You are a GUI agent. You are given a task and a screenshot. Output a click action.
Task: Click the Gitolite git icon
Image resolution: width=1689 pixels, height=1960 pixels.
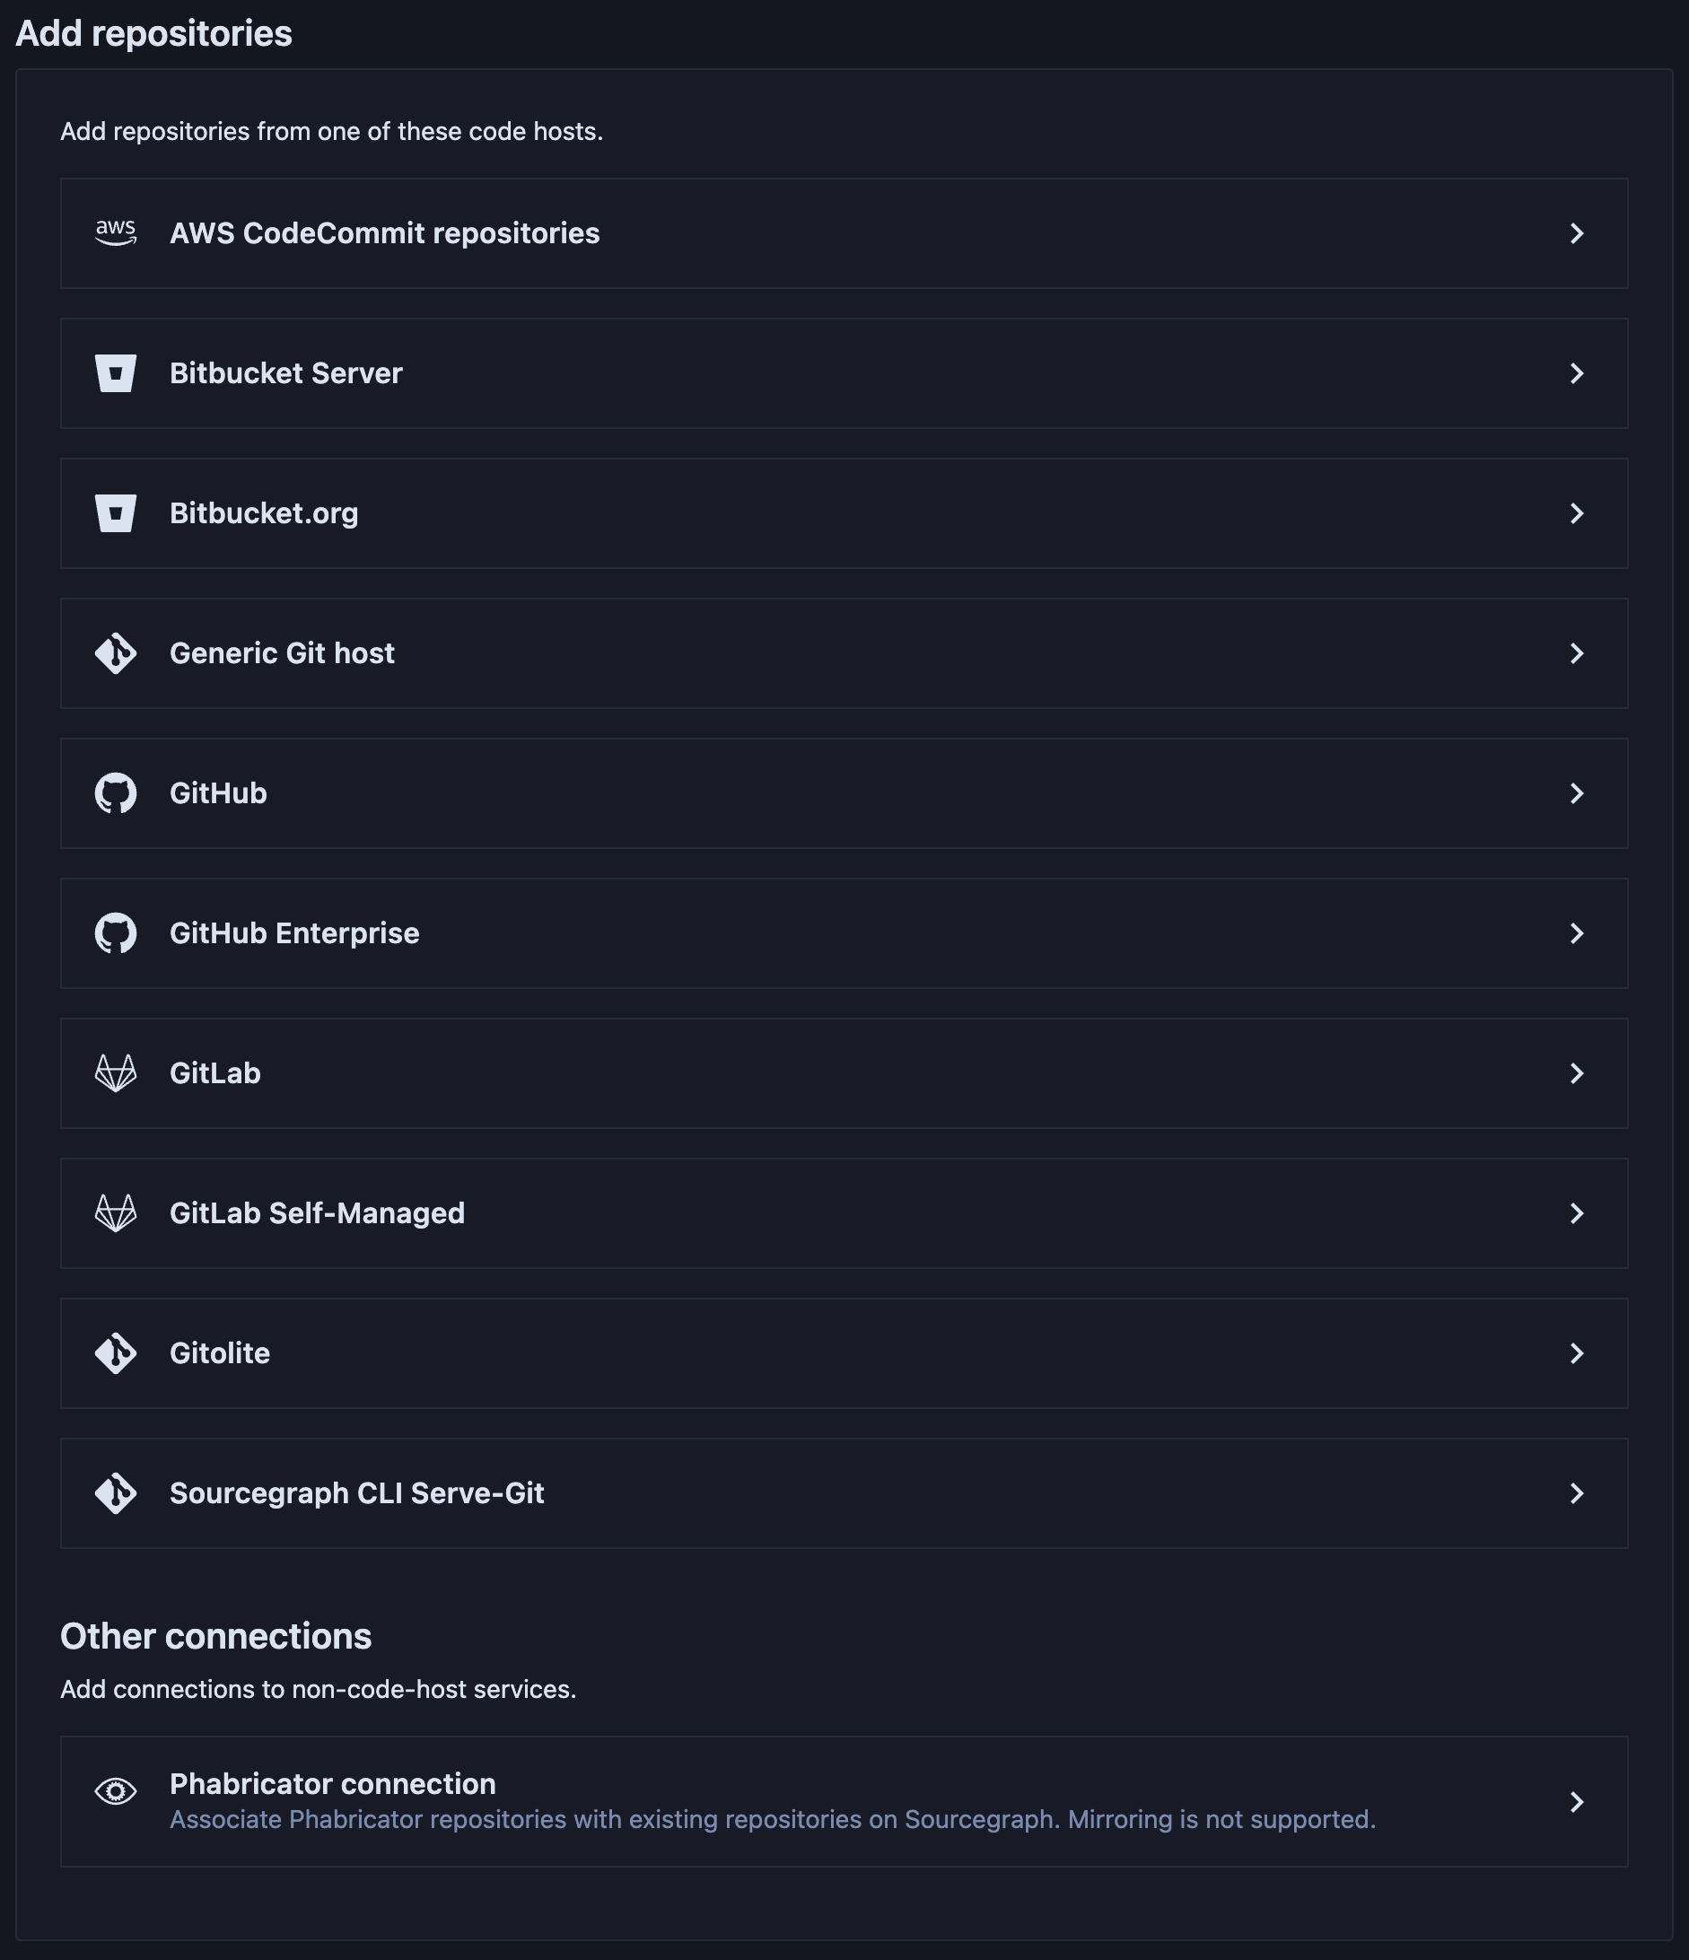(116, 1353)
